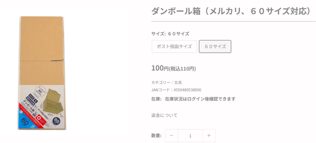Click the 数量 quantity label
Viewport: 316px width, 143px height.
pyautogui.click(x=156, y=136)
